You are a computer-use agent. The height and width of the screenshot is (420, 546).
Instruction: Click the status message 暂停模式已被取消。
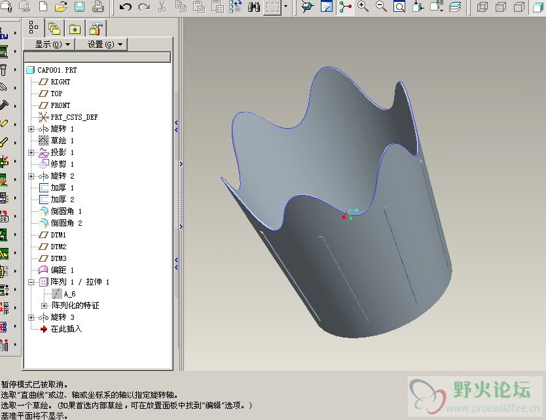click(34, 385)
